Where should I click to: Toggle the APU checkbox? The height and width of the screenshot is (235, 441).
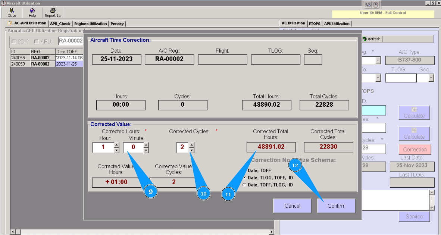tap(36, 42)
